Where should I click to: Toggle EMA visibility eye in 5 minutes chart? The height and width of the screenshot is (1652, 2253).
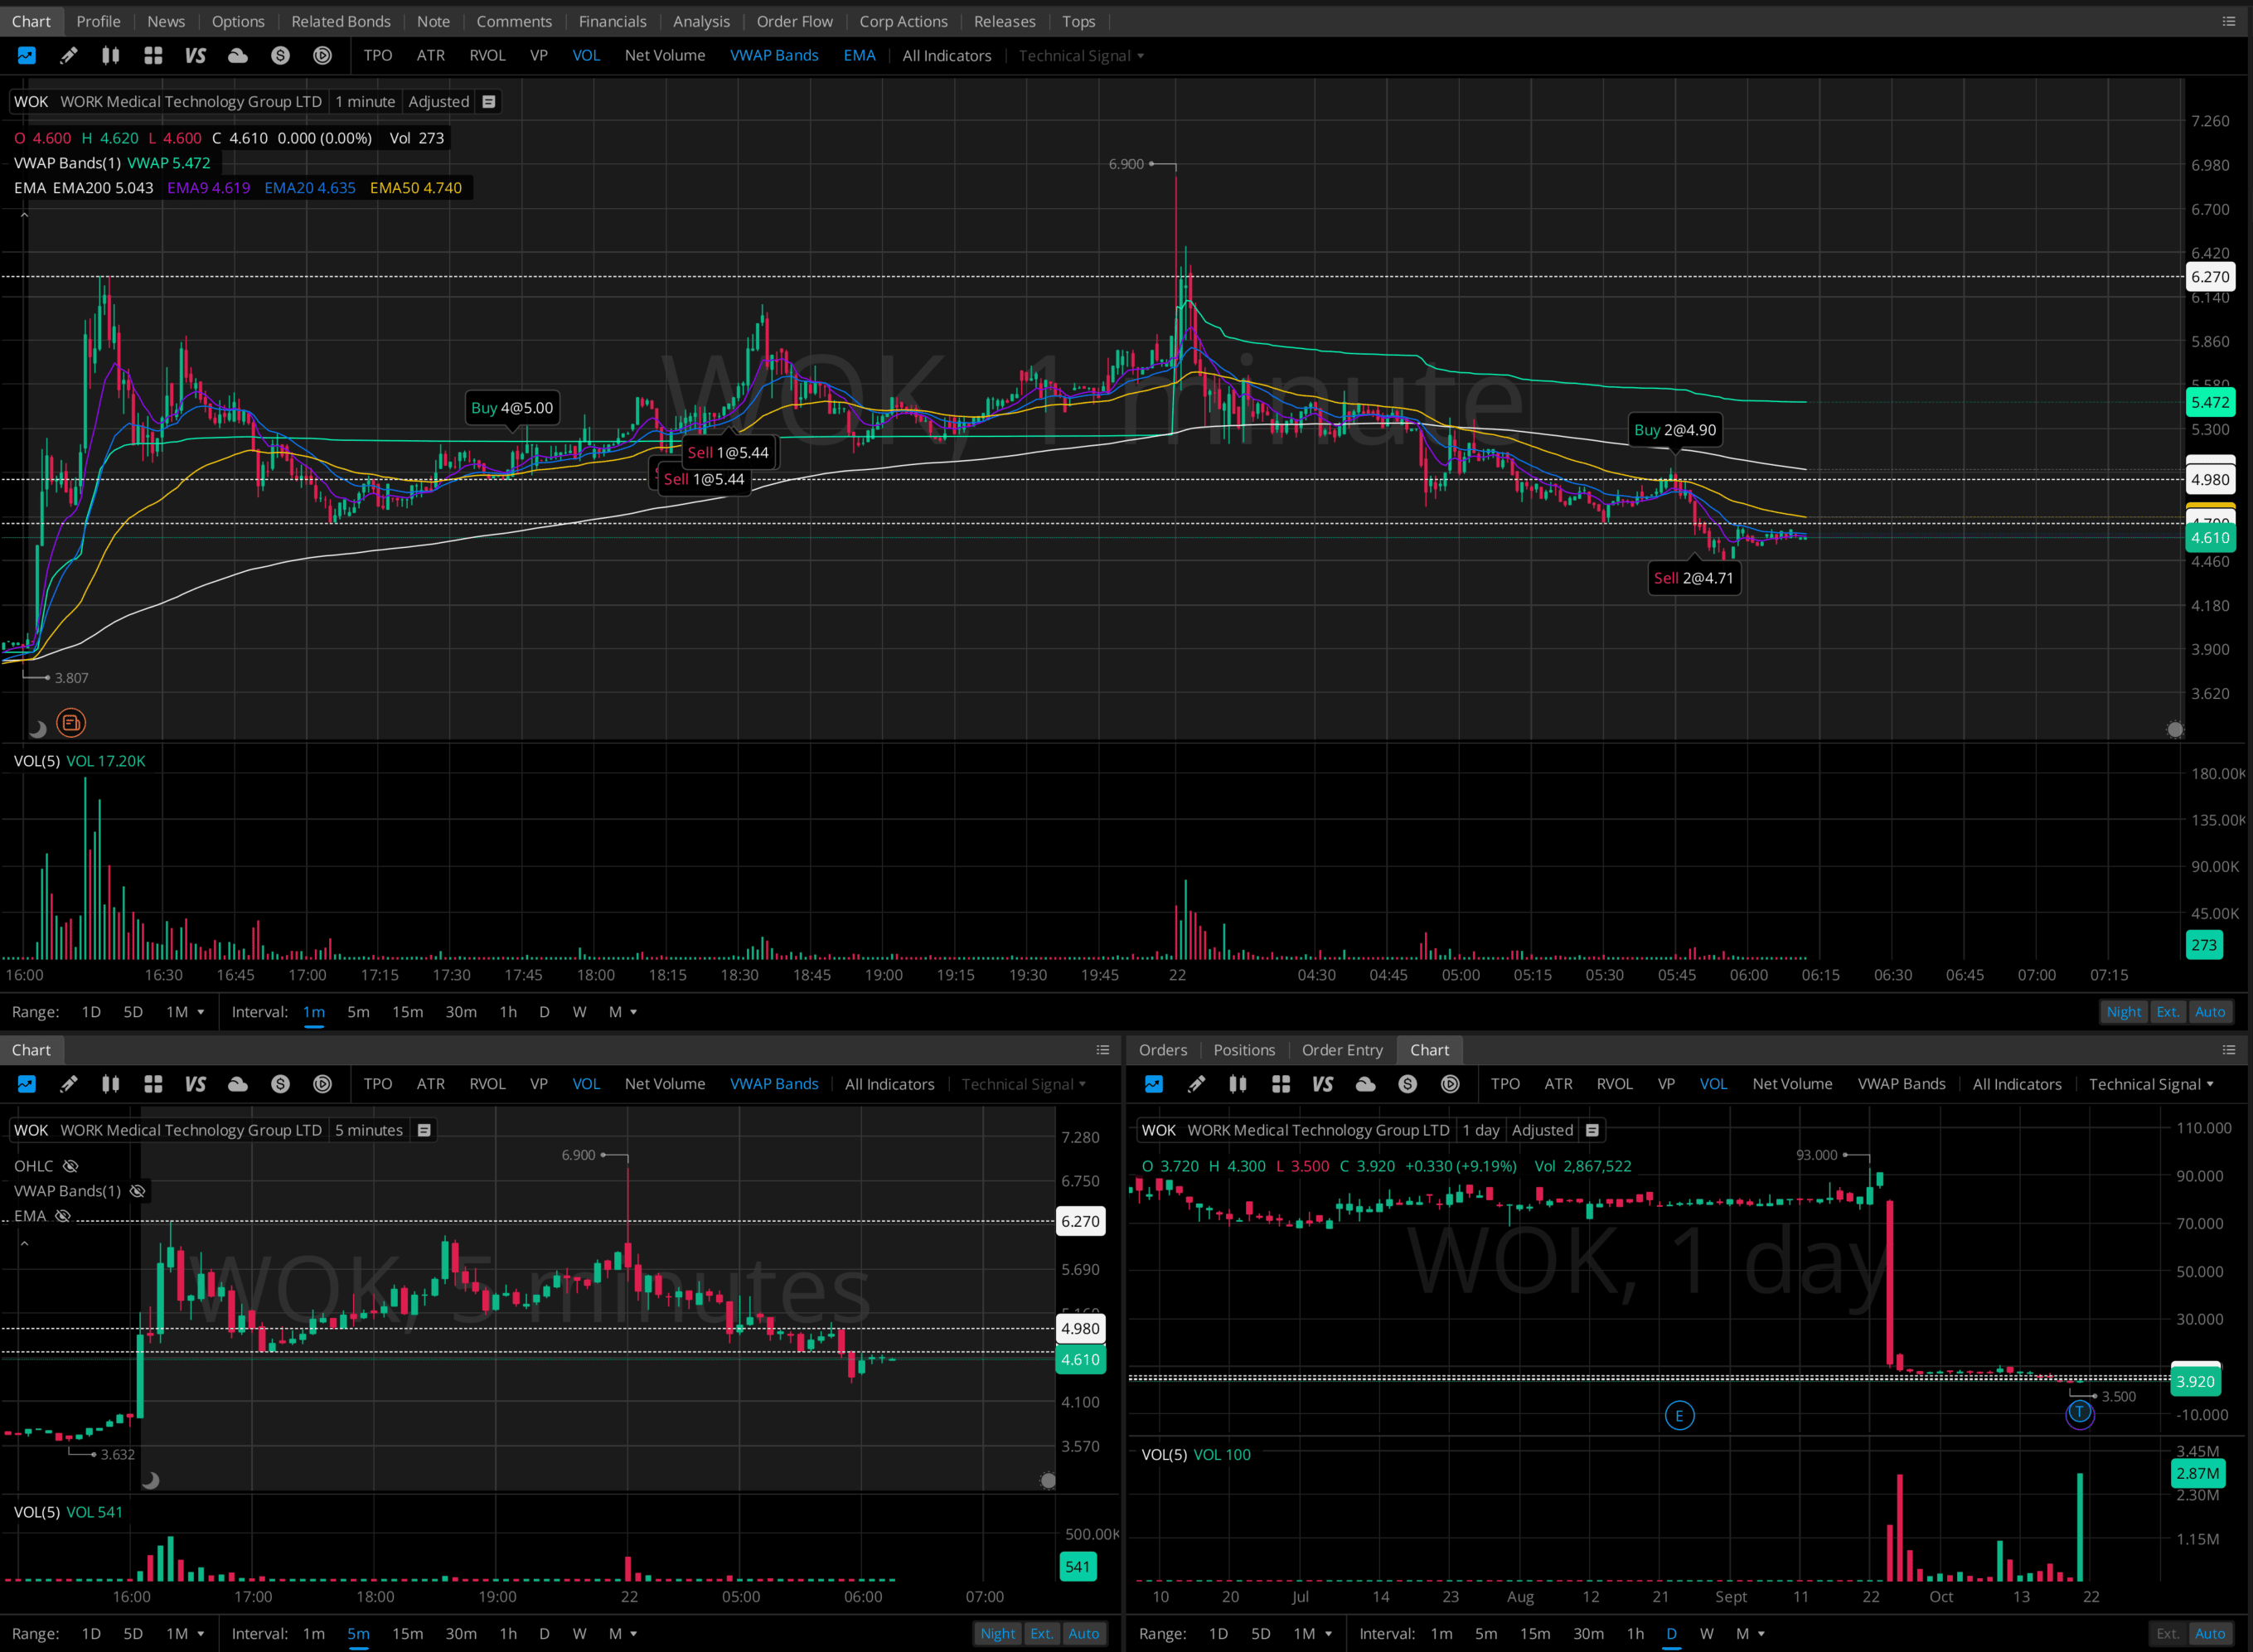click(x=63, y=1216)
